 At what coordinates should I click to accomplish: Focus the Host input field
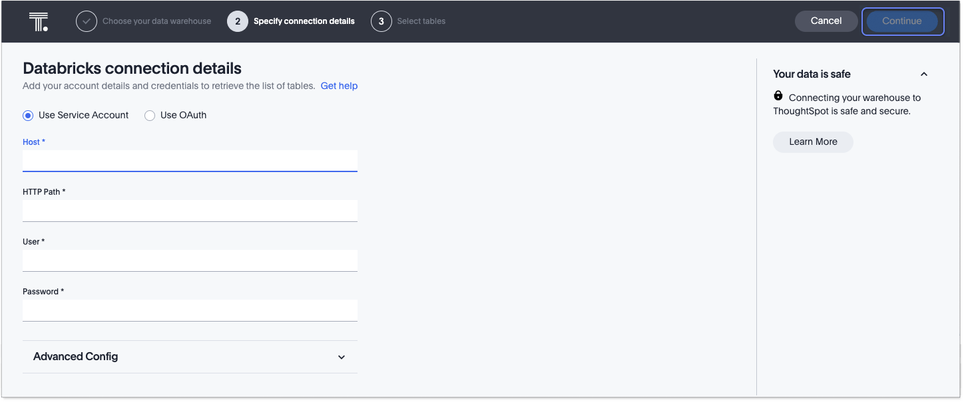click(190, 161)
